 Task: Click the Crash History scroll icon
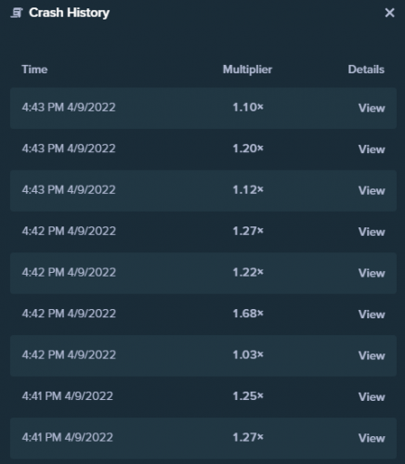tap(17, 13)
